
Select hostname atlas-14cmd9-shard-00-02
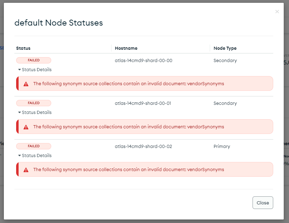(143, 147)
